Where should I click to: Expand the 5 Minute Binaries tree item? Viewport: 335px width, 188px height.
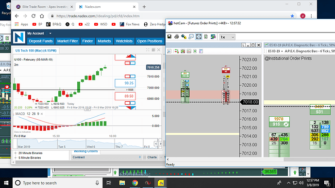16,158
